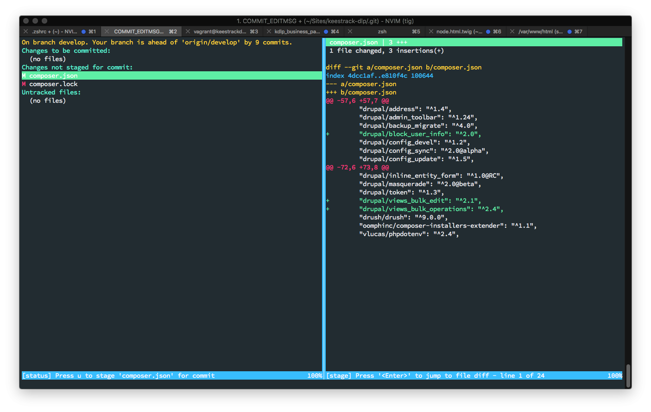Click the blue activity dot on .zshrc tab
Screen dimensions: 651x412
click(84, 31)
